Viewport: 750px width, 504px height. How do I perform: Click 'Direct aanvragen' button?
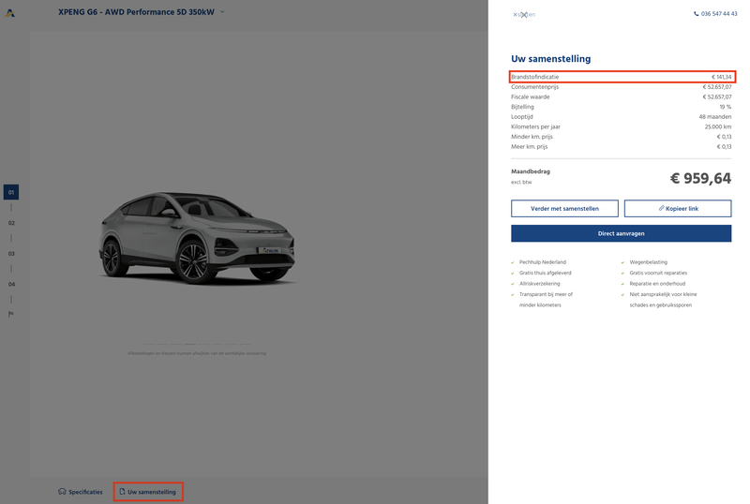click(621, 233)
